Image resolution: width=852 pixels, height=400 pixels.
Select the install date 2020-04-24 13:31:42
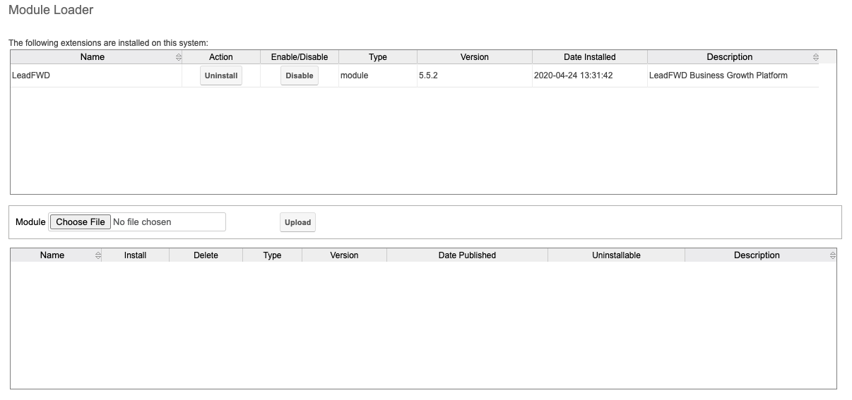[574, 75]
